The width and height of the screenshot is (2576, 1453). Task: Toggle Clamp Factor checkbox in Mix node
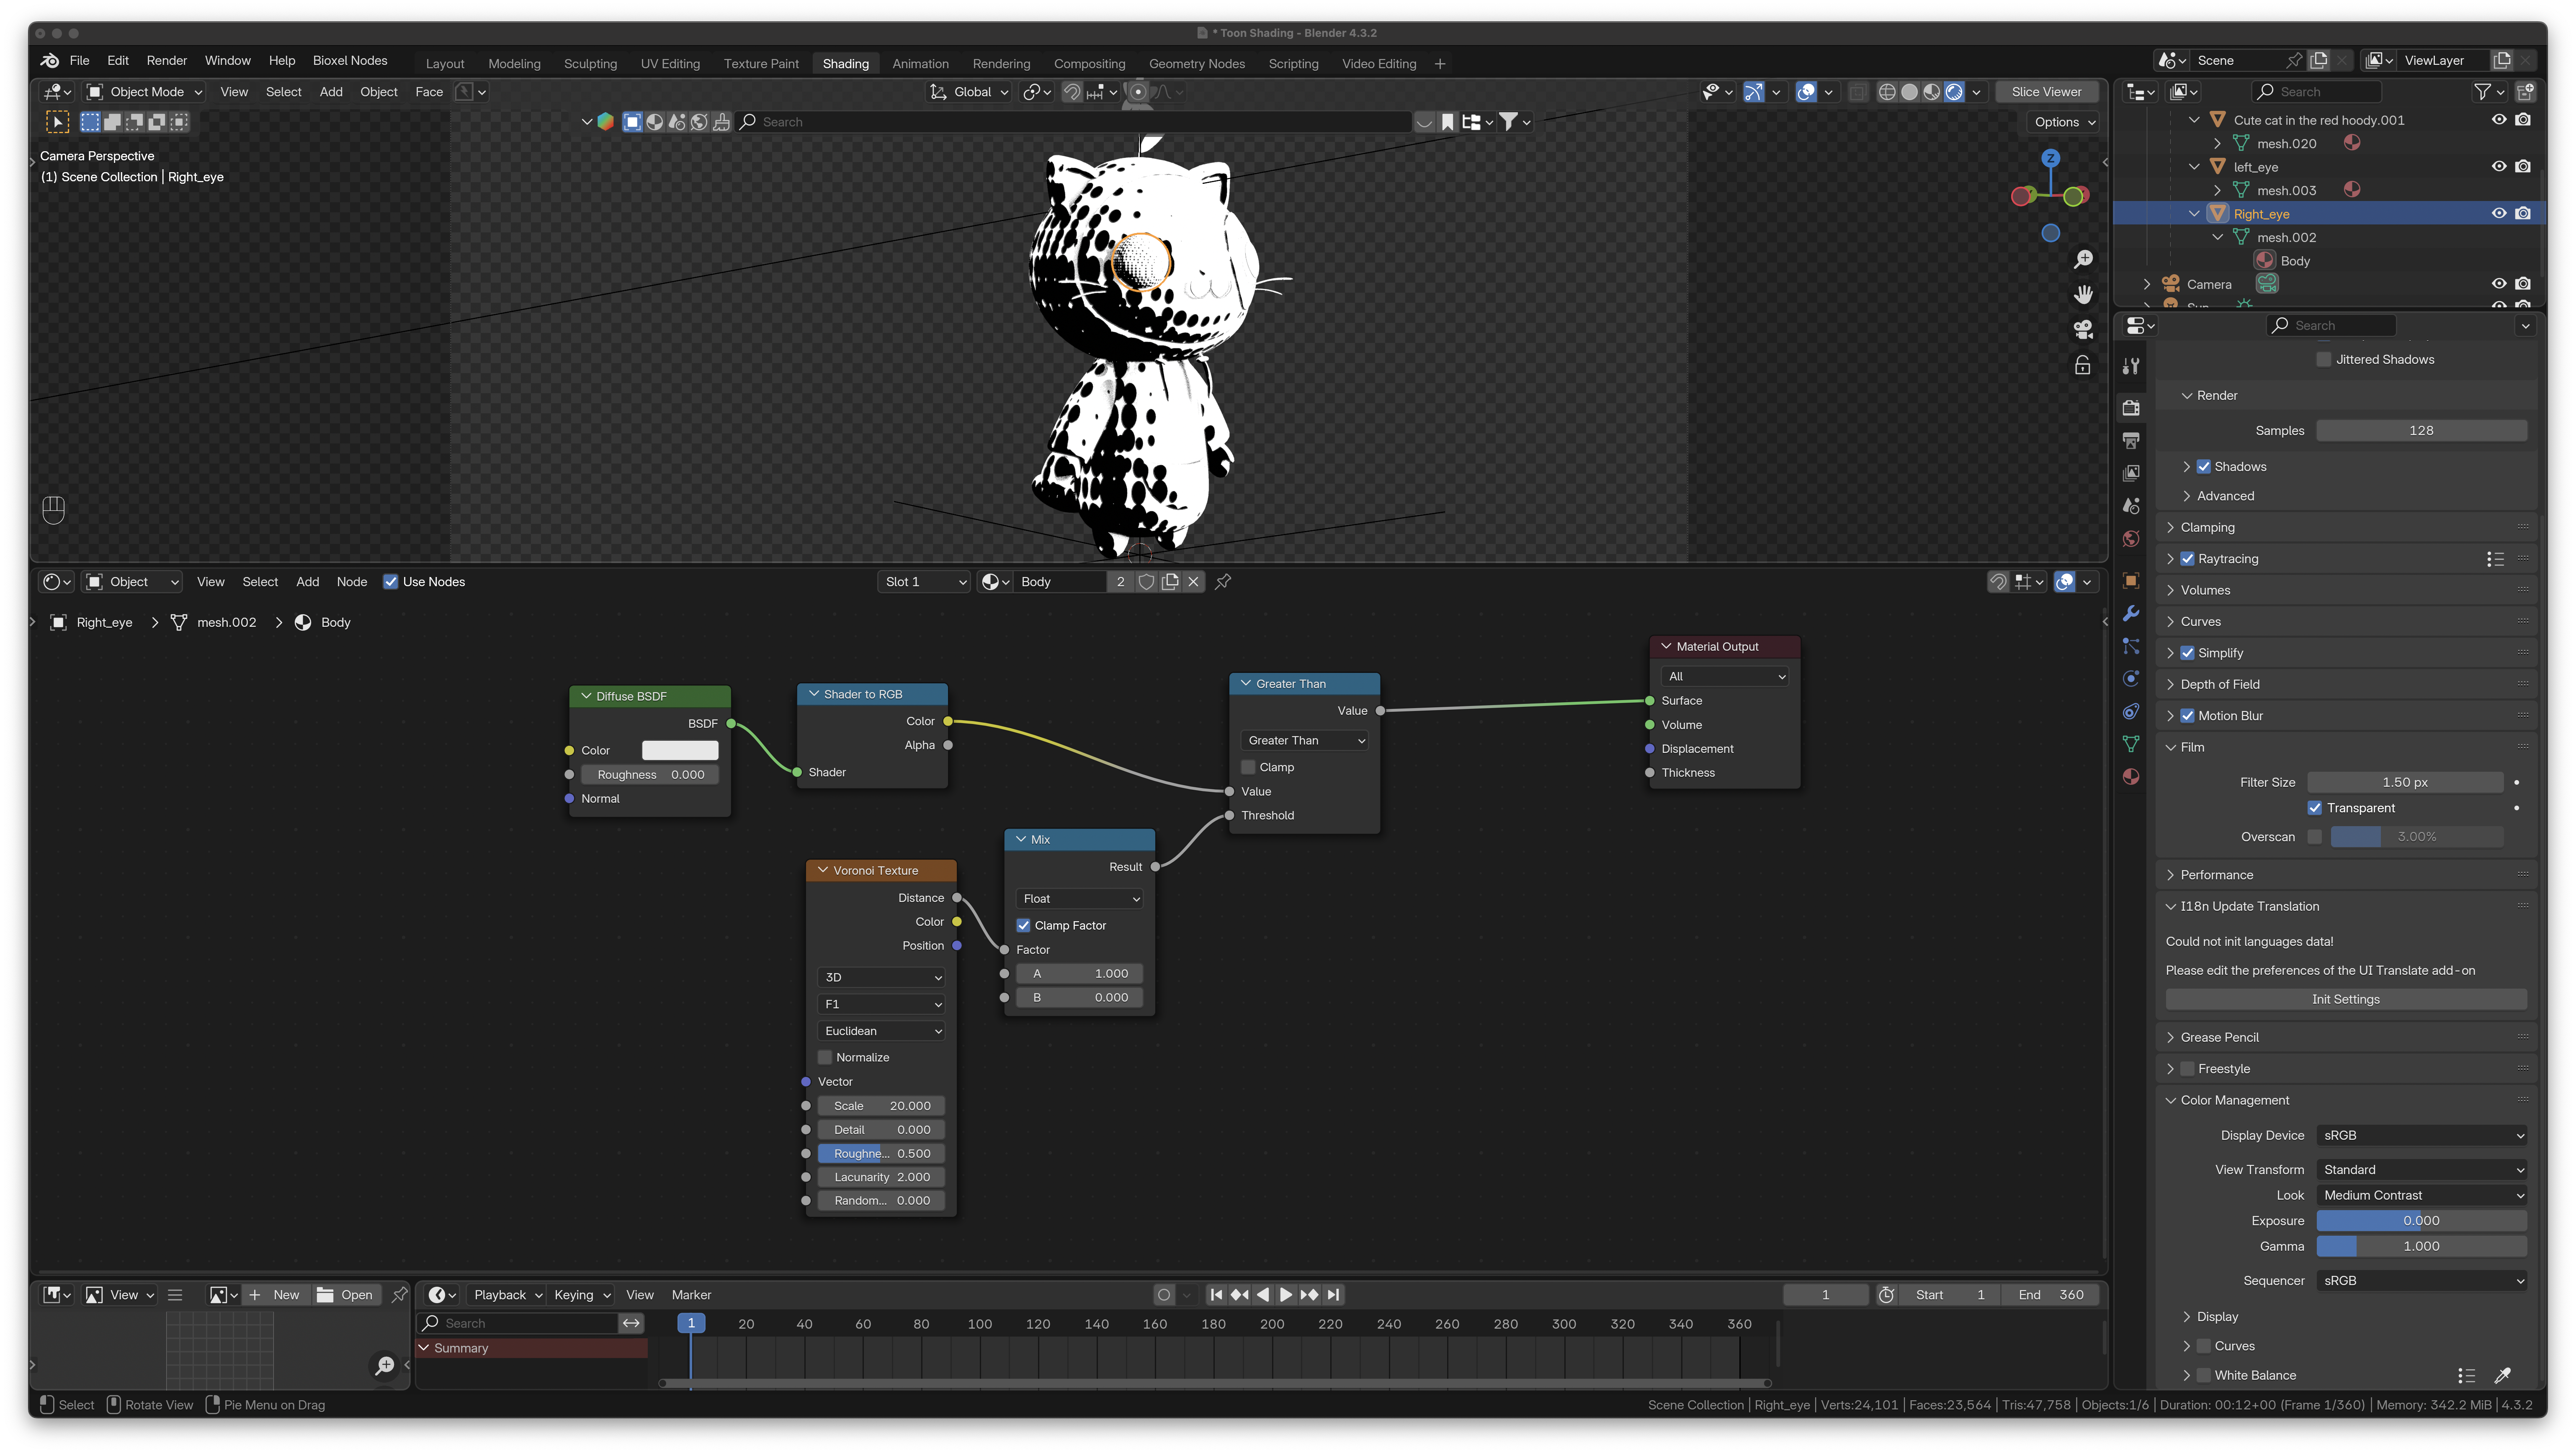click(1023, 926)
